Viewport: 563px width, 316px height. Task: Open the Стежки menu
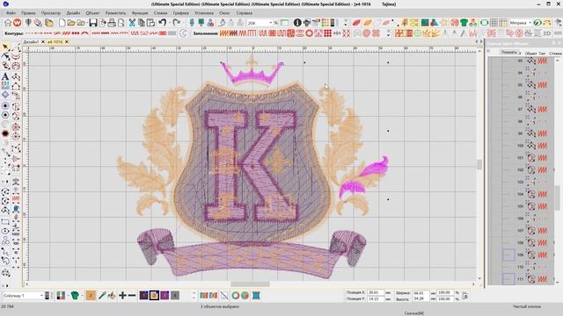click(160, 13)
